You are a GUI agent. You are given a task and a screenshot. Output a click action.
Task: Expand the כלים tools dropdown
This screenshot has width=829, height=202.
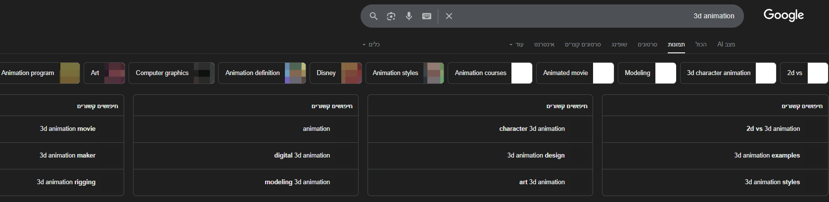tap(371, 44)
